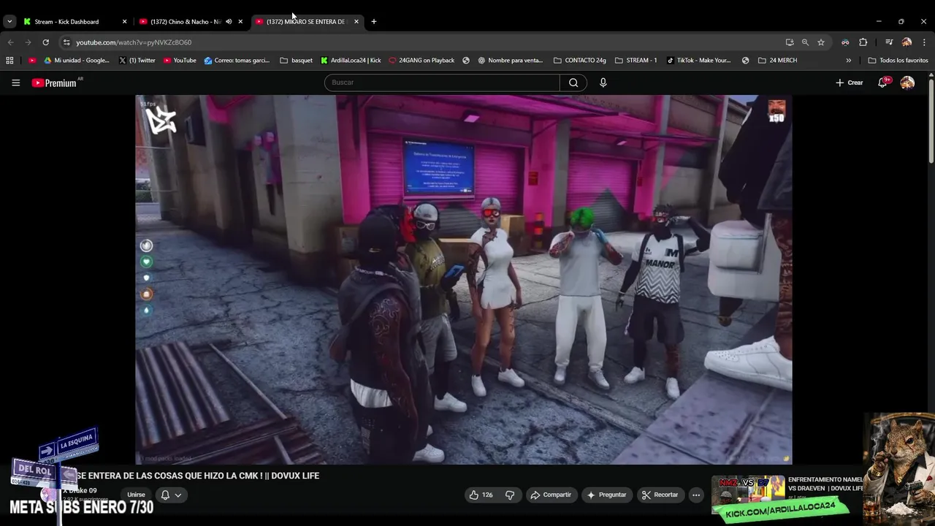Open the TikTok - Make Your bookmark
935x526 pixels.
[x=699, y=61]
